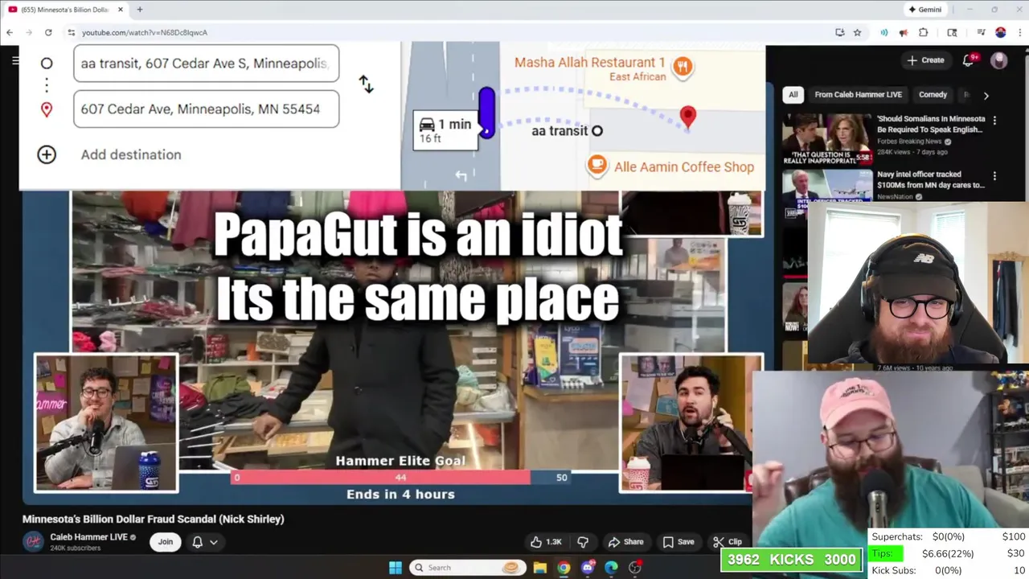1029x579 pixels.
Task: Open Discord from taskbar
Action: 588,568
